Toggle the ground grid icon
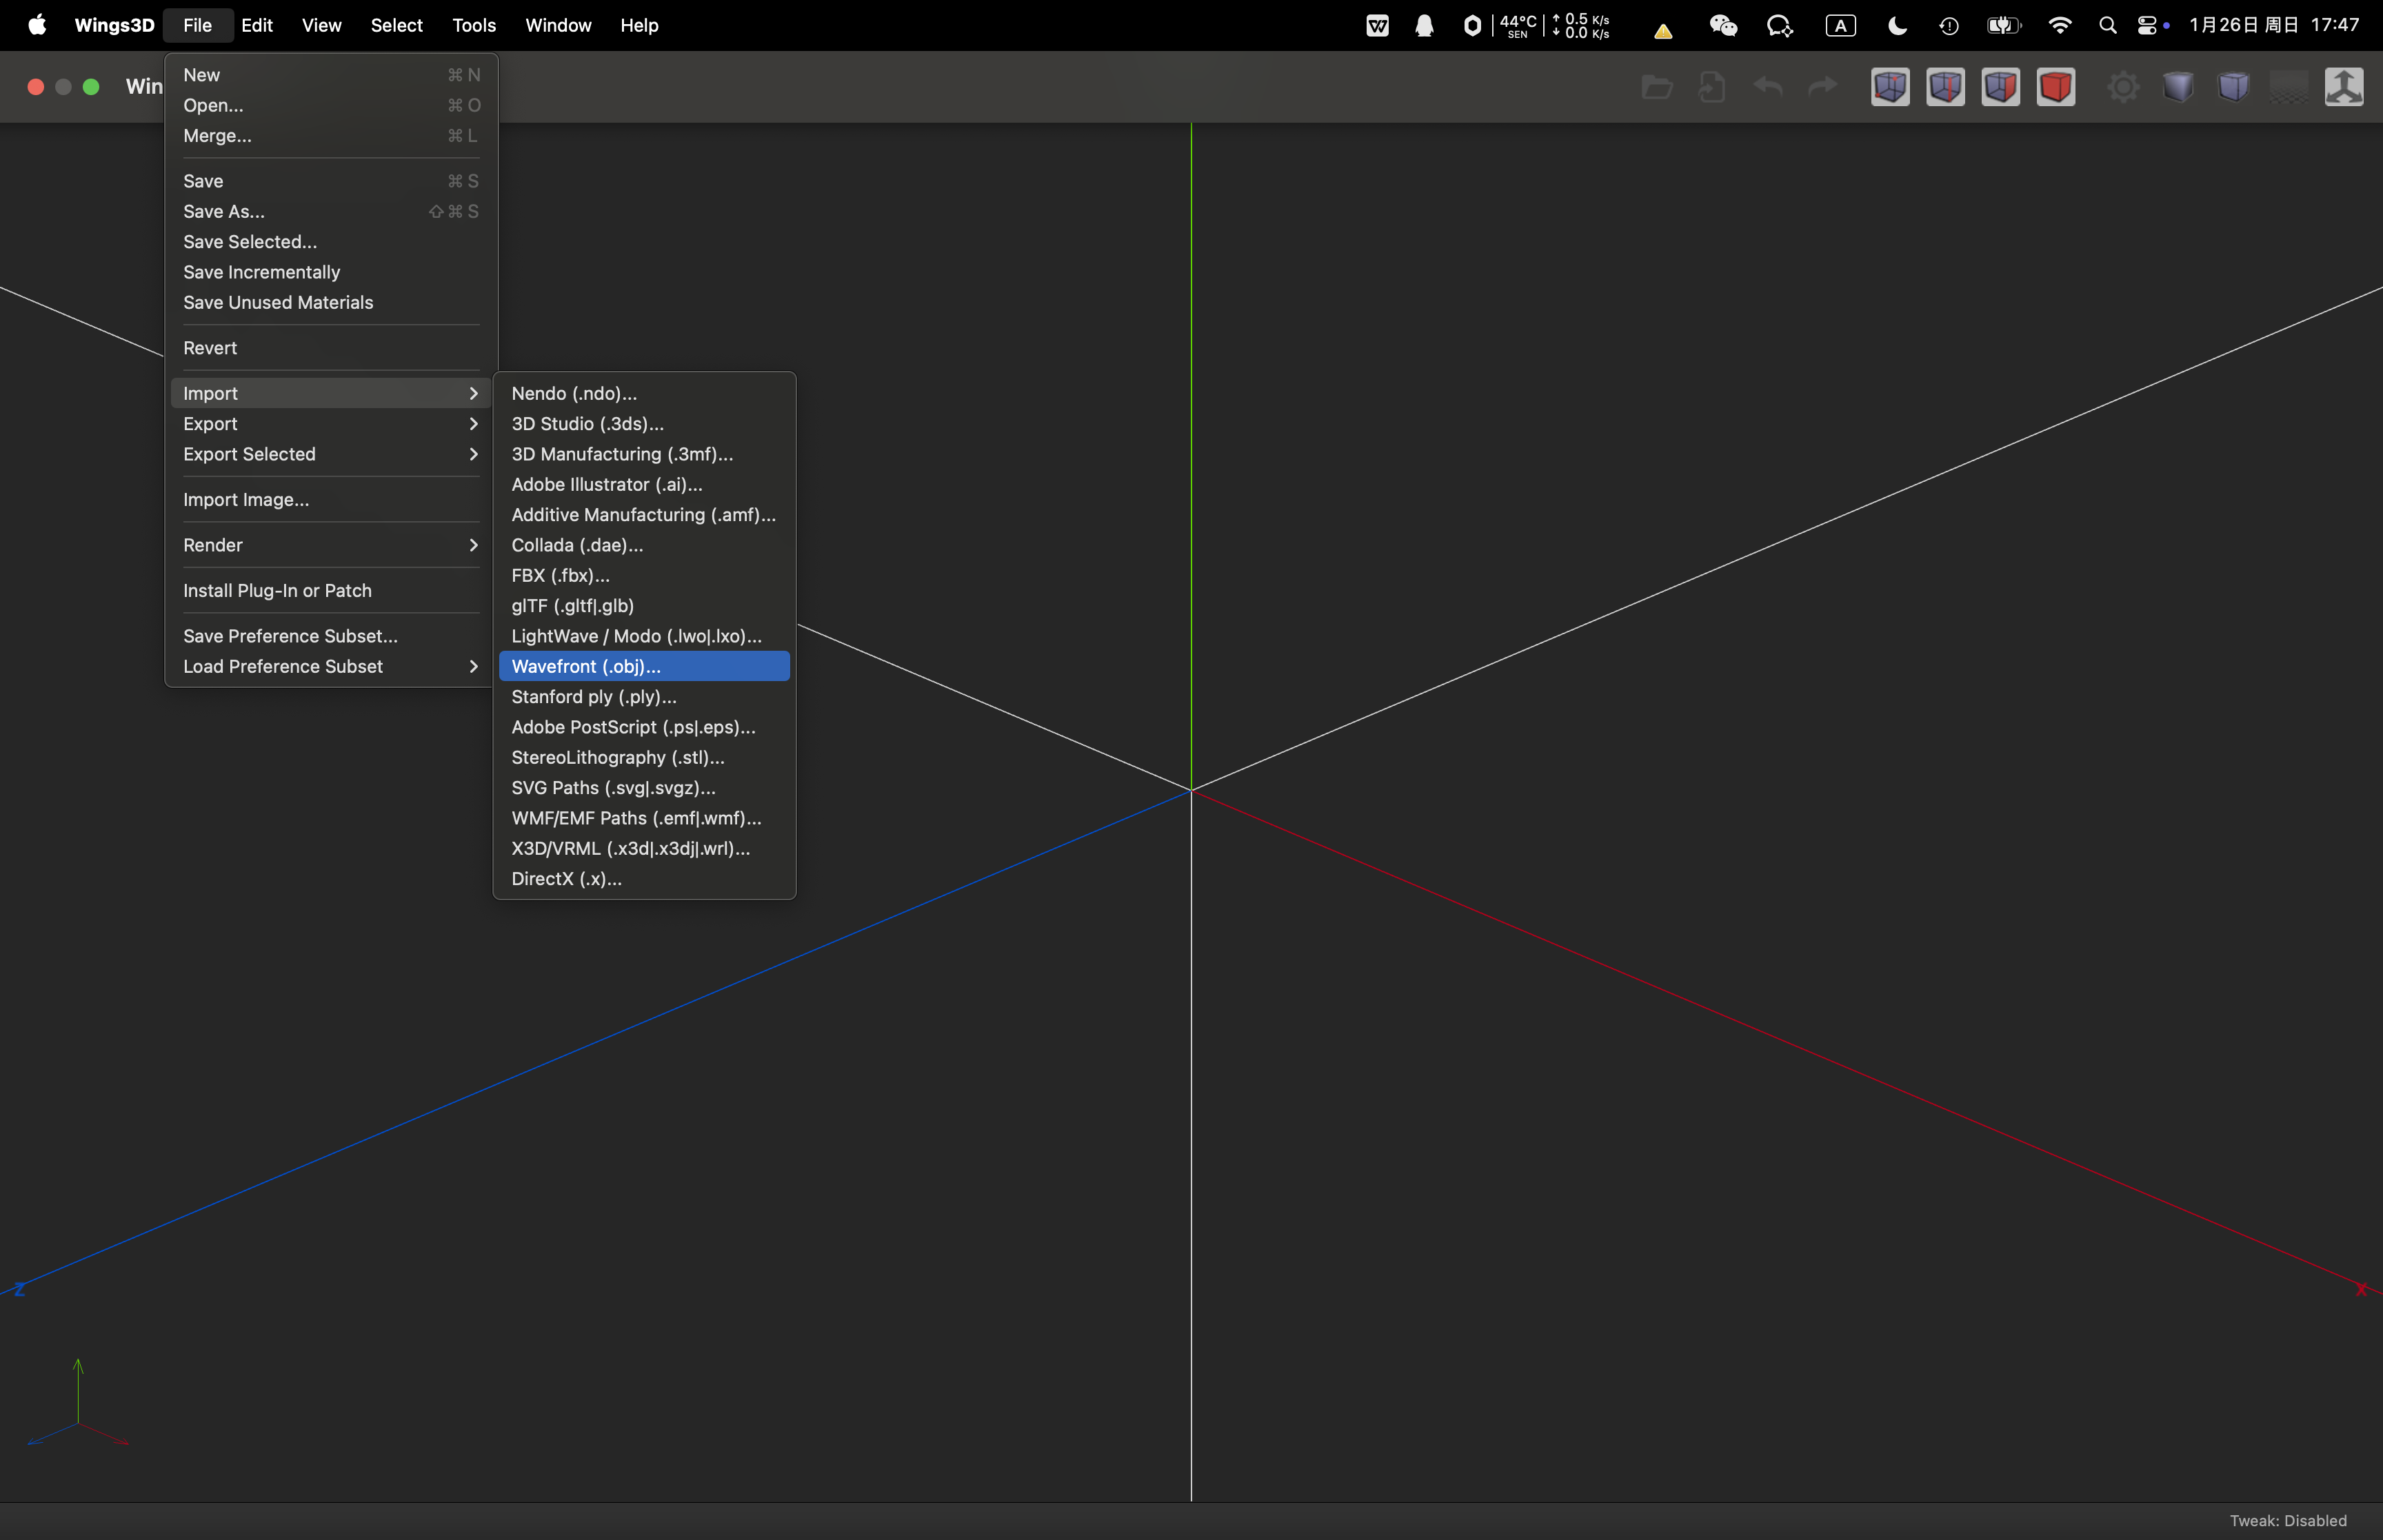This screenshot has height=1540, width=2383. tap(2288, 87)
